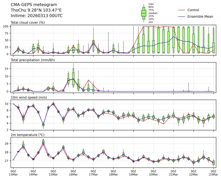
Task: Click the 00Z 19Mar x-axis tick label
Action: point(133,173)
